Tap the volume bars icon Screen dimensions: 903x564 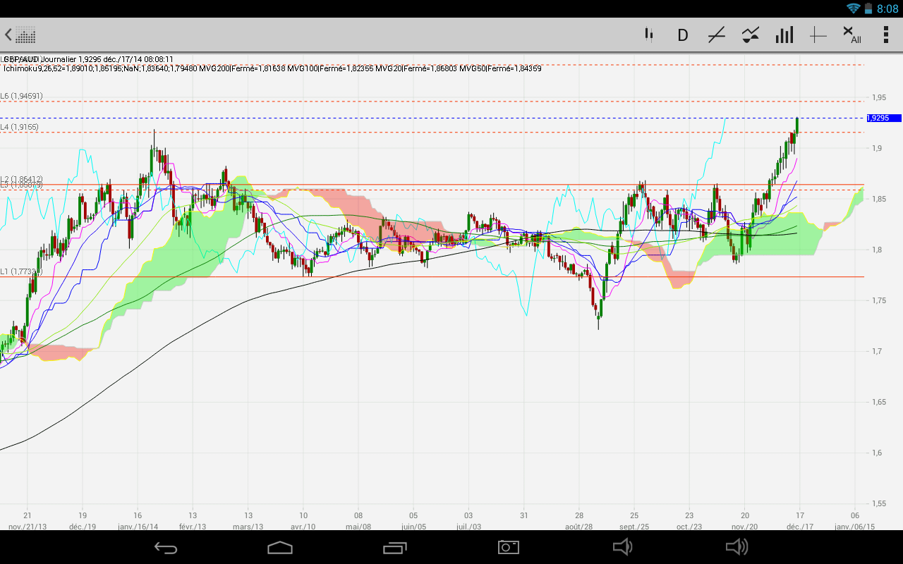click(784, 35)
